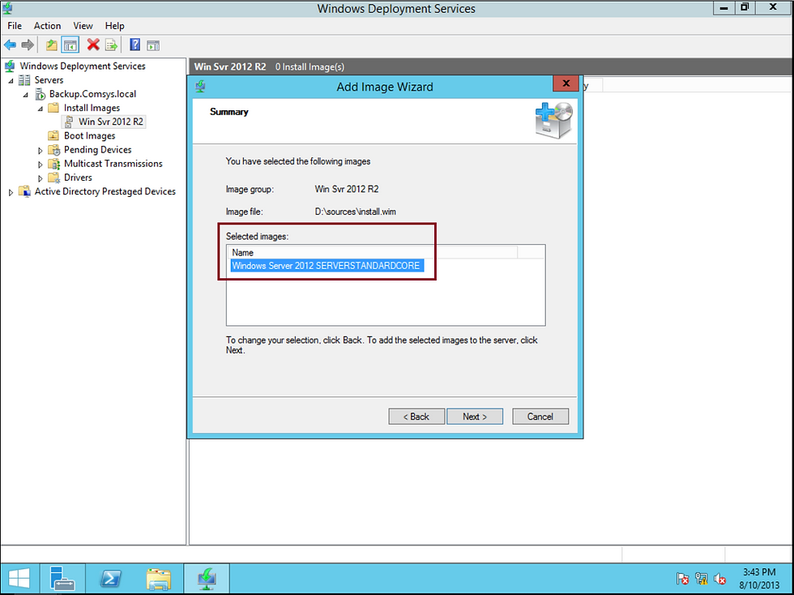Click the Up one level folder icon
The width and height of the screenshot is (794, 595).
52,45
